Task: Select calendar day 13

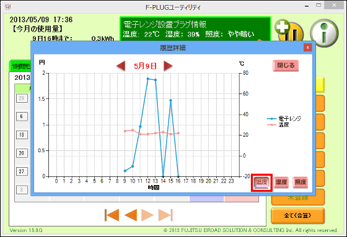Action: click(22, 135)
